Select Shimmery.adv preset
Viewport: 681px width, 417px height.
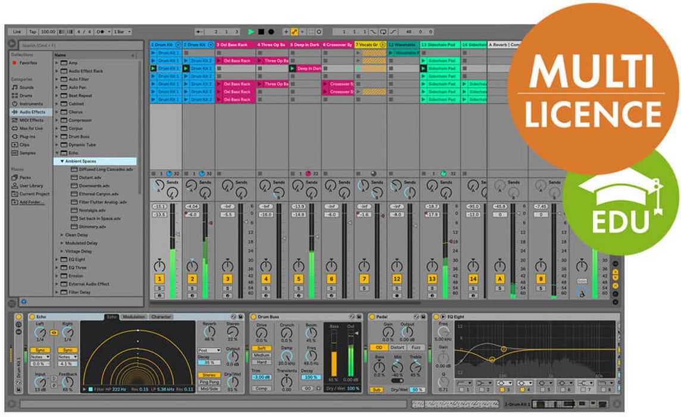tap(89, 226)
